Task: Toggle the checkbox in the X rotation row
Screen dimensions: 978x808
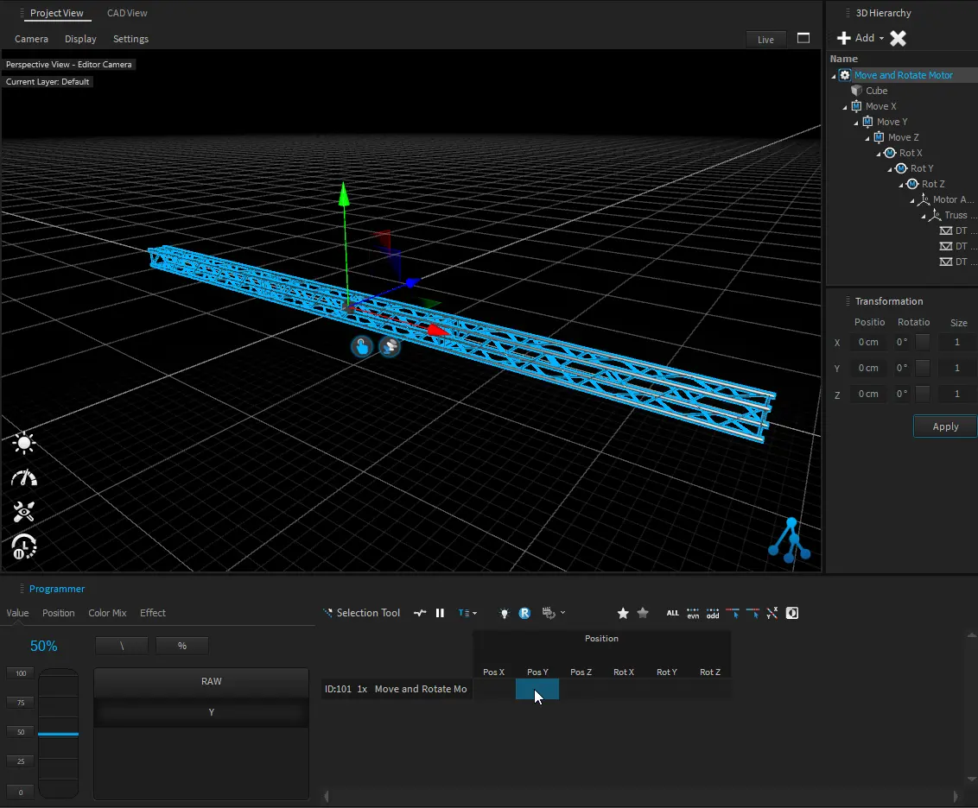Action: [923, 342]
